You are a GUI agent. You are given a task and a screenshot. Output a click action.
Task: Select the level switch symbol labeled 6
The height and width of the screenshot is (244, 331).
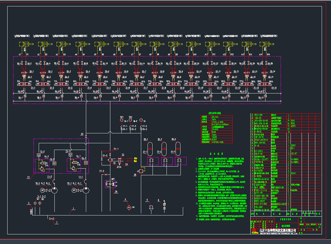(x=164, y=206)
